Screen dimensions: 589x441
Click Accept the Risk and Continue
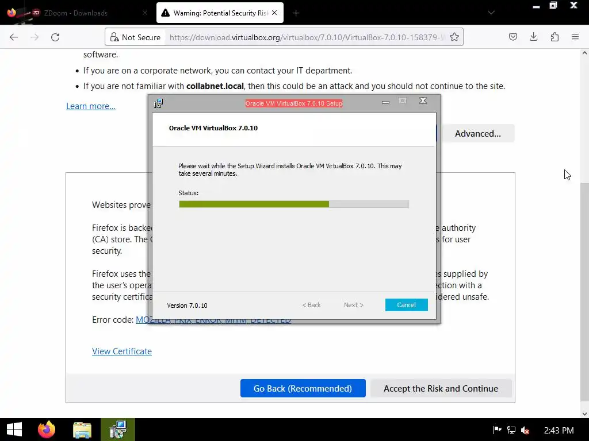coord(441,388)
